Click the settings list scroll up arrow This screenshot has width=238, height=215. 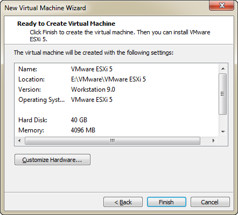point(223,69)
